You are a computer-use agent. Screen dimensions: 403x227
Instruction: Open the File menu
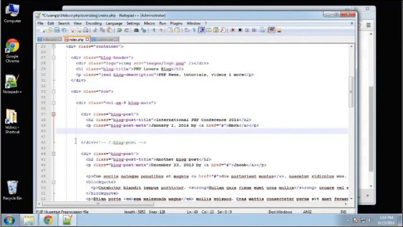[x=40, y=23]
